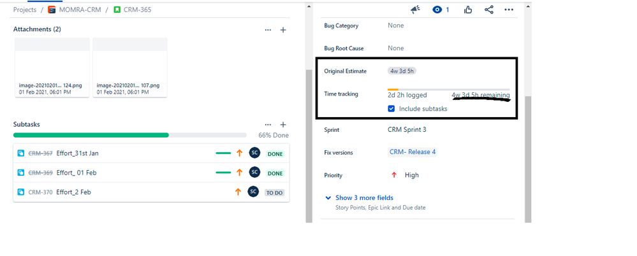Open MOMRA-CRM breadcrumb link

[x=79, y=10]
